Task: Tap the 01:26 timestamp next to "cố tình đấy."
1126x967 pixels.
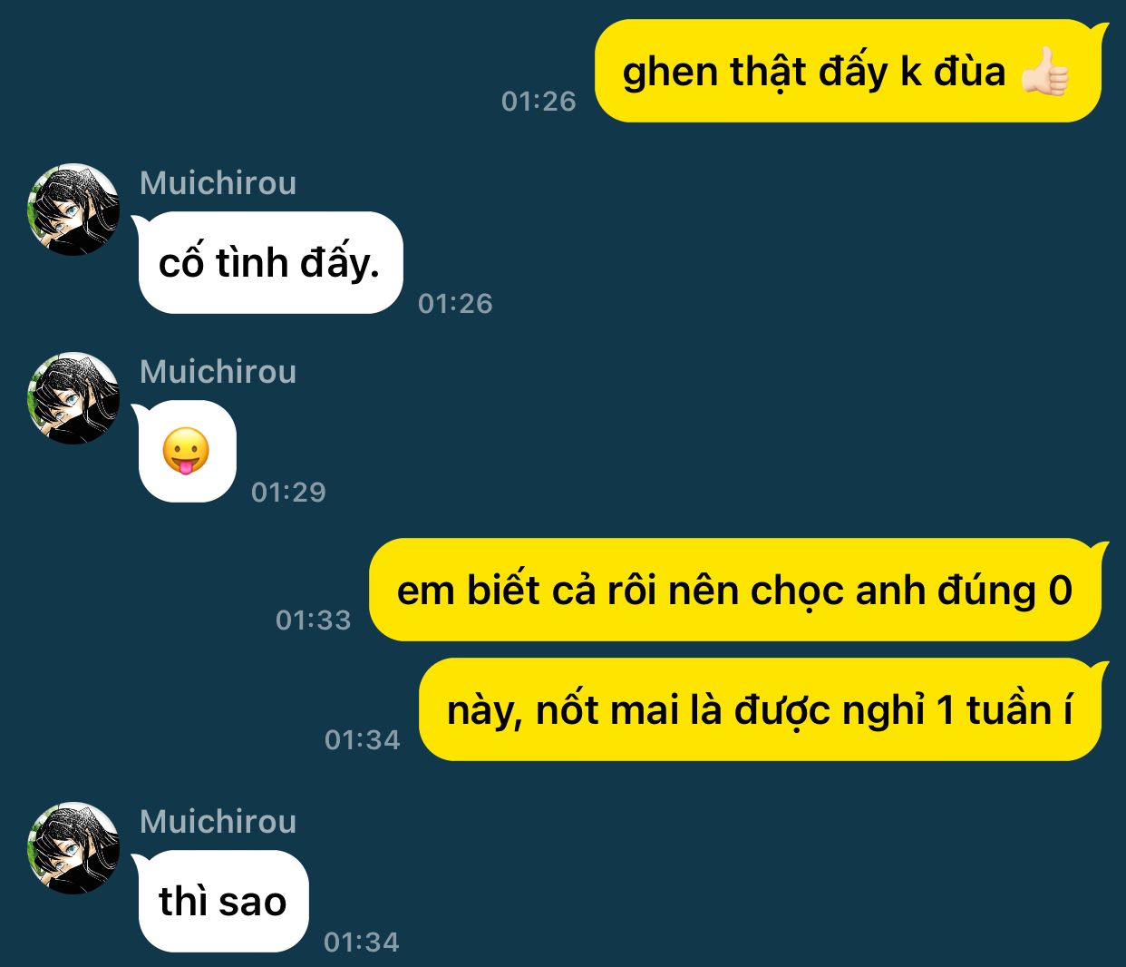Action: coord(455,303)
